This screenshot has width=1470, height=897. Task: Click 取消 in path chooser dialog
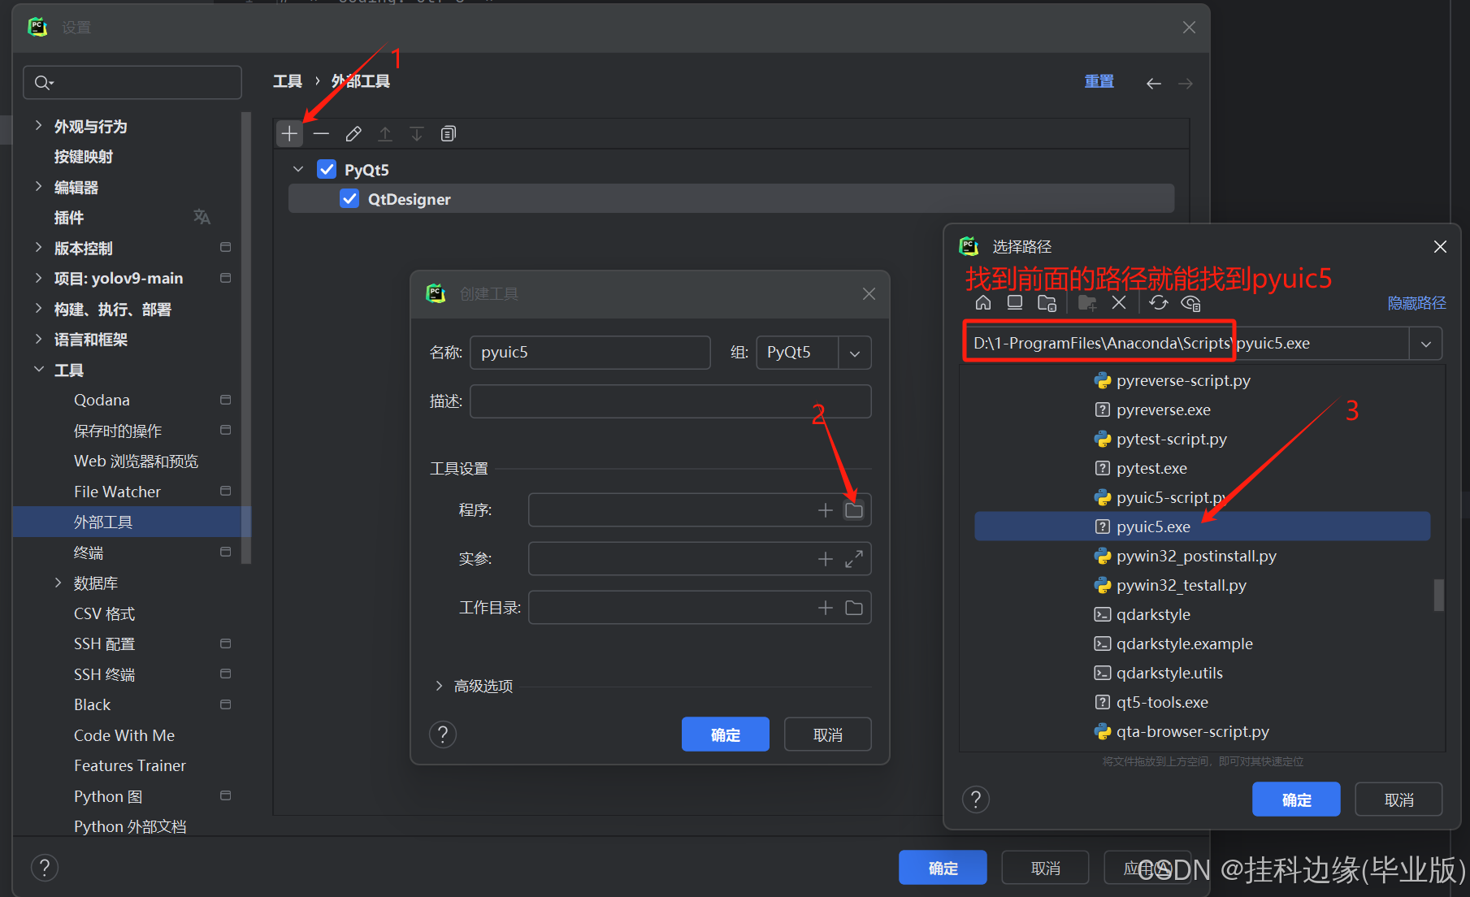click(x=1399, y=799)
